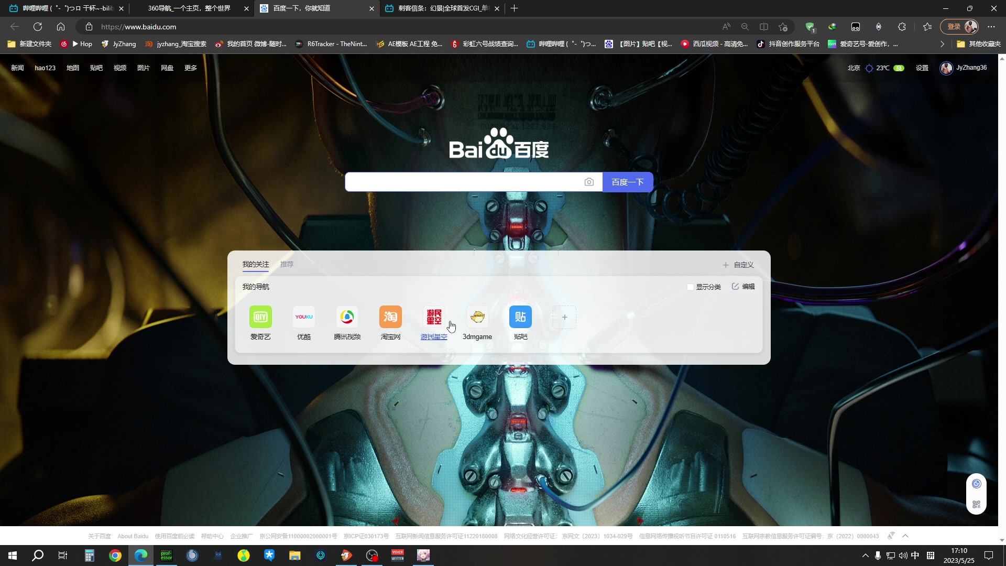Open the 地图 link in top bar
The width and height of the screenshot is (1006, 566).
(x=73, y=68)
